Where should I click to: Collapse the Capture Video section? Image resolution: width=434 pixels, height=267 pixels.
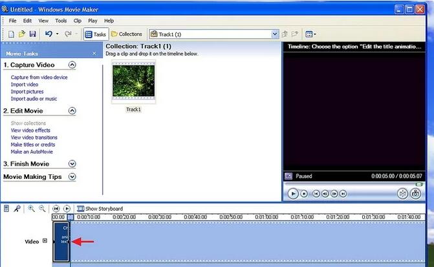click(x=72, y=65)
